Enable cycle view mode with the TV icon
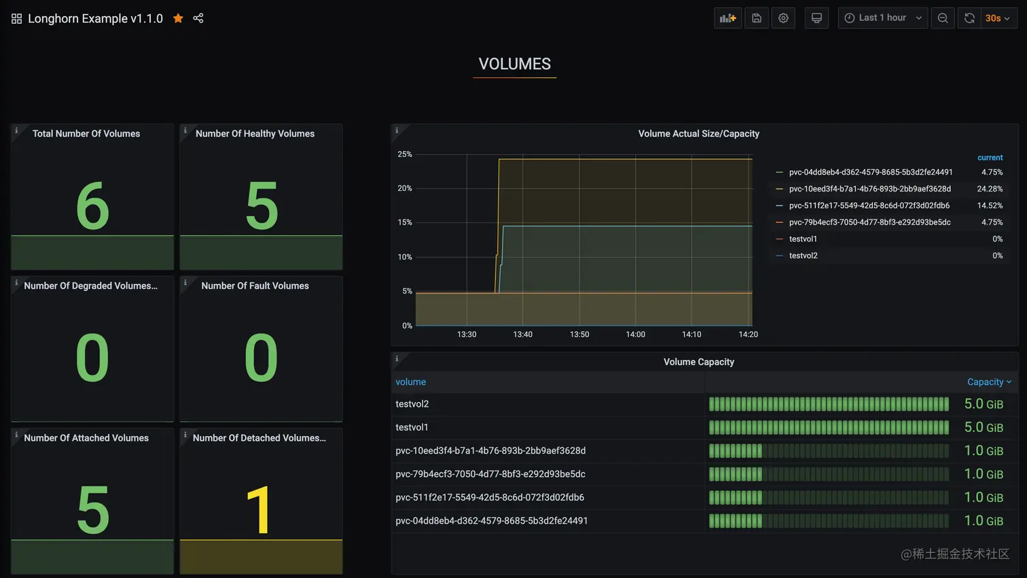The image size is (1027, 578). 816,18
